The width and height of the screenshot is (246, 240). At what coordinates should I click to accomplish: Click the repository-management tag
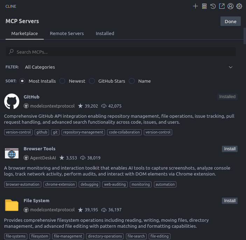click(x=83, y=132)
